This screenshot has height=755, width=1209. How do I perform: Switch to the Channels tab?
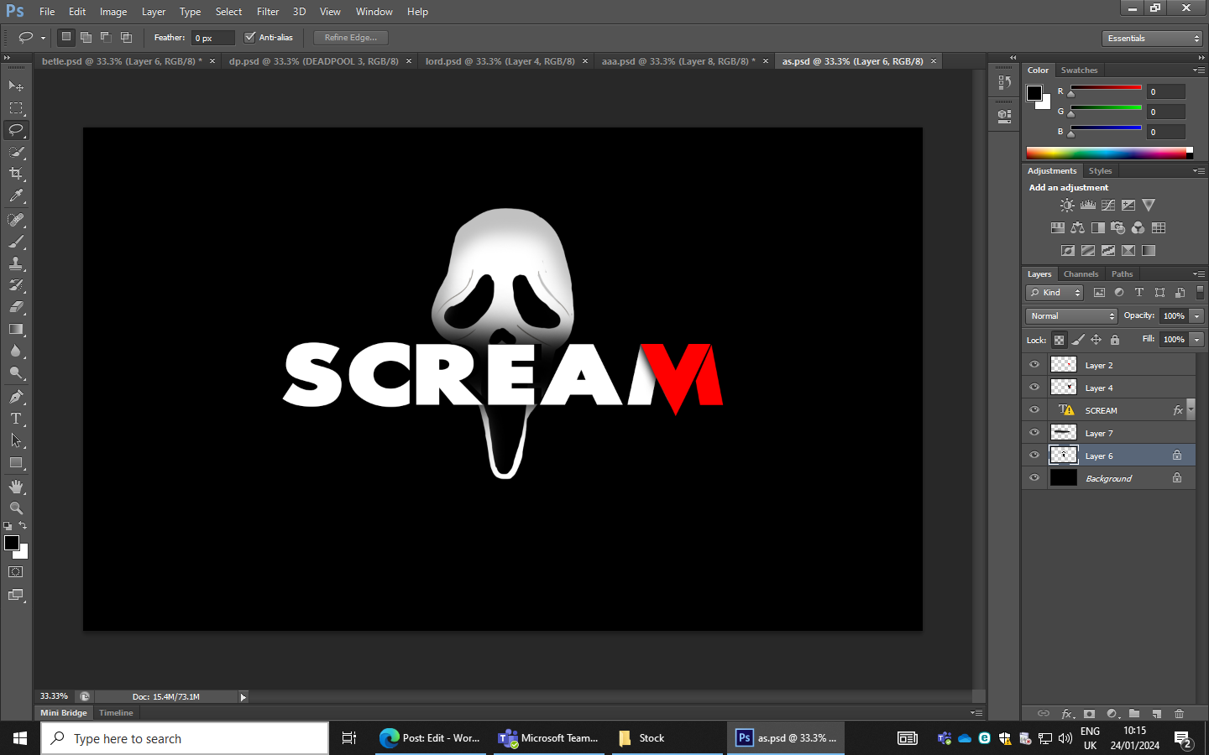[1081, 274]
